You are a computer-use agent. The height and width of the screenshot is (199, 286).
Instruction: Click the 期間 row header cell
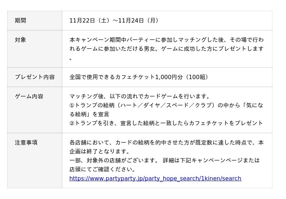(x=20, y=20)
